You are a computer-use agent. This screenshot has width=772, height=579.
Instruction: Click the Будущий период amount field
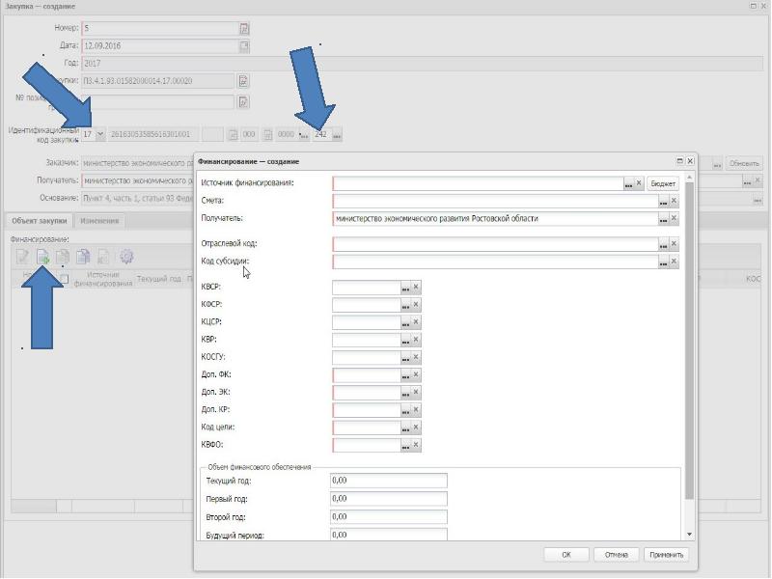[389, 535]
